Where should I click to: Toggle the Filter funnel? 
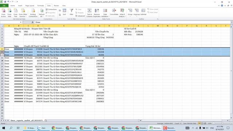pyautogui.click(x=71, y=12)
